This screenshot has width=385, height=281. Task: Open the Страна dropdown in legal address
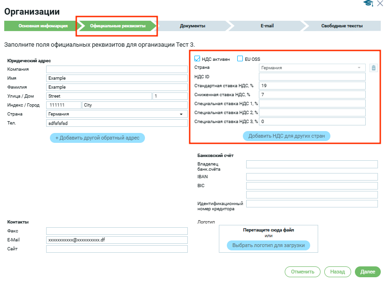pos(117,114)
